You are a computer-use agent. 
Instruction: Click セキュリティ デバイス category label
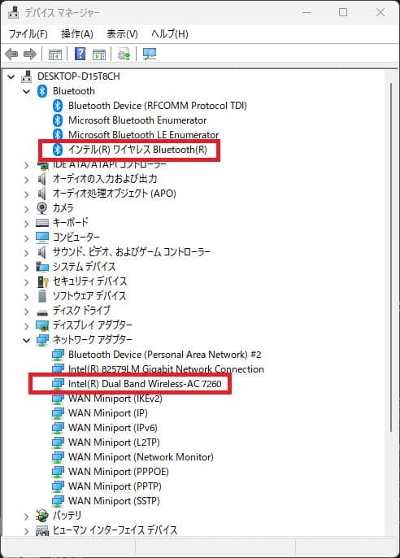[x=90, y=281]
